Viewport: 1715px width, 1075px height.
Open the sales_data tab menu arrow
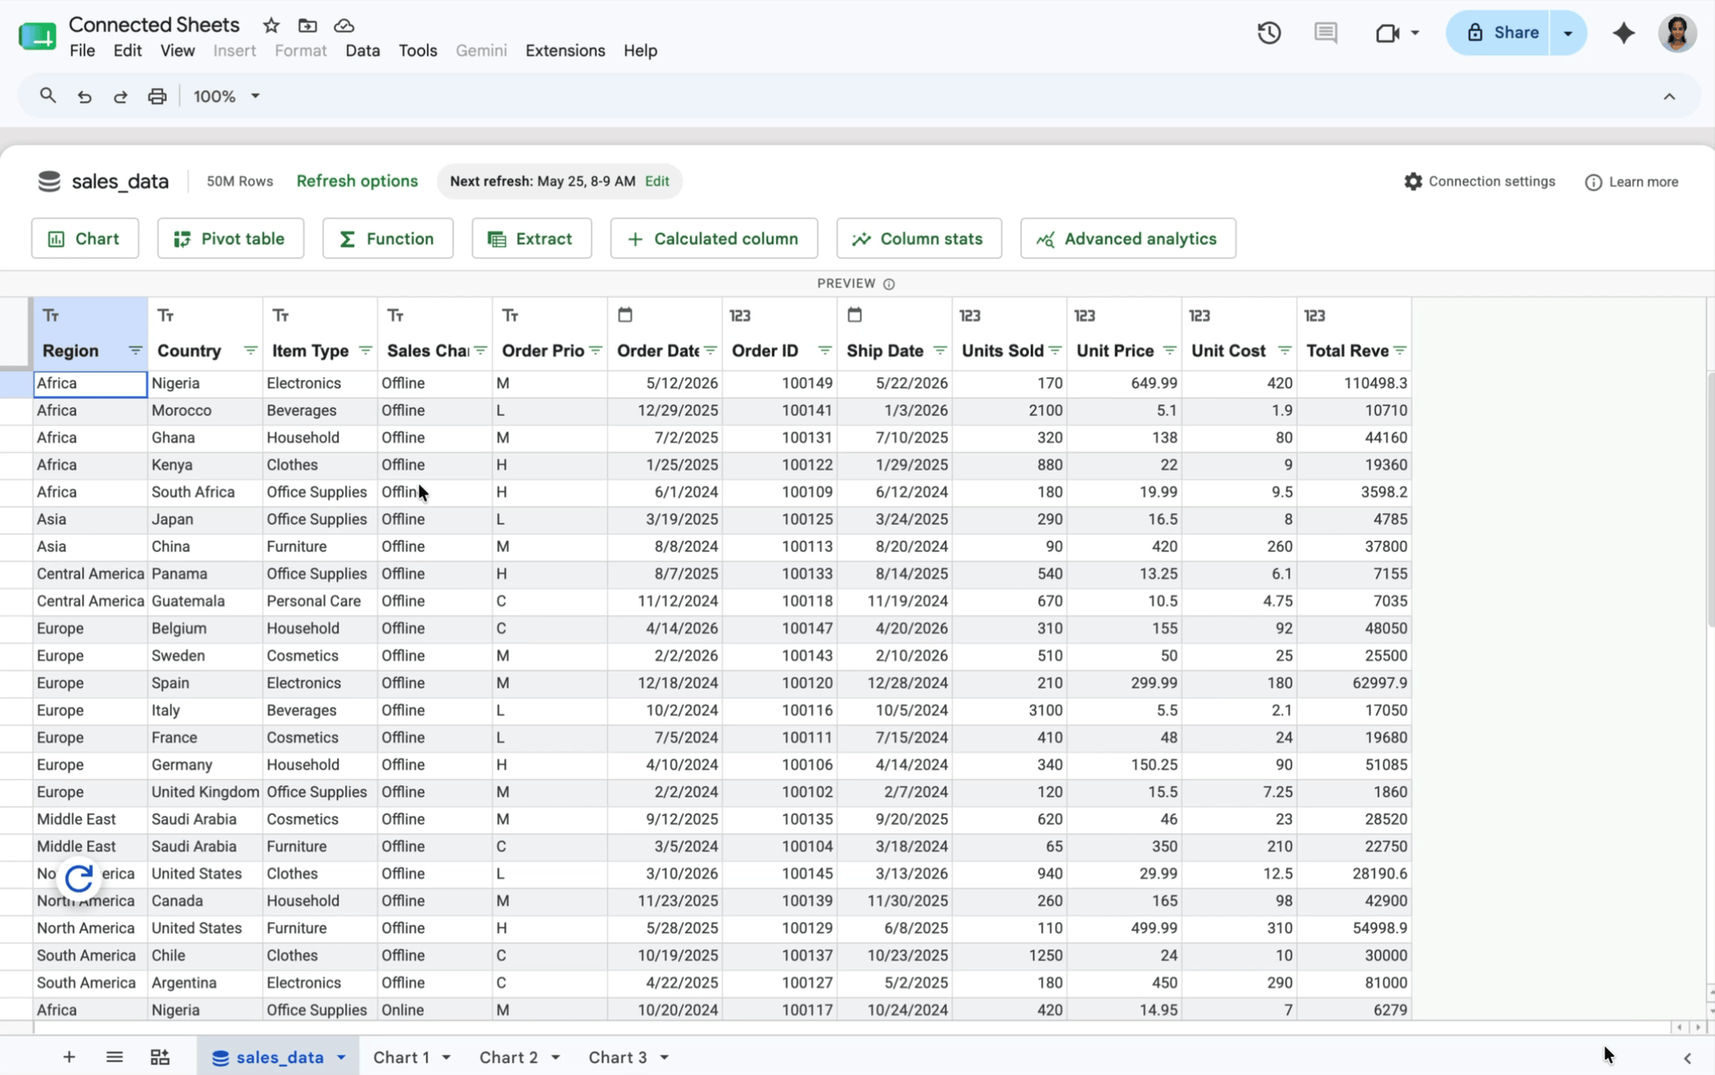[x=341, y=1057]
